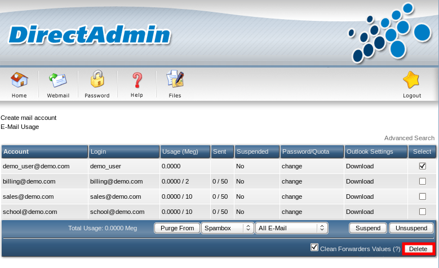Screen dimensions: 439x268
Task: Open the Advanced Search link
Action: point(409,138)
